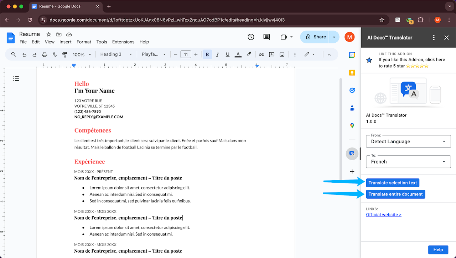Open the To French language dropdown
The width and height of the screenshot is (456, 258).
(x=408, y=162)
